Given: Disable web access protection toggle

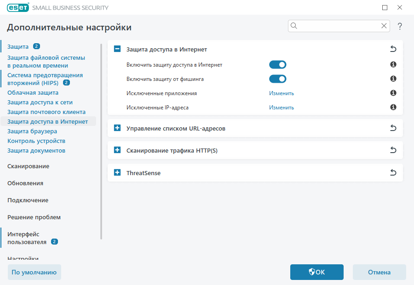Looking at the screenshot, I should pos(277,64).
